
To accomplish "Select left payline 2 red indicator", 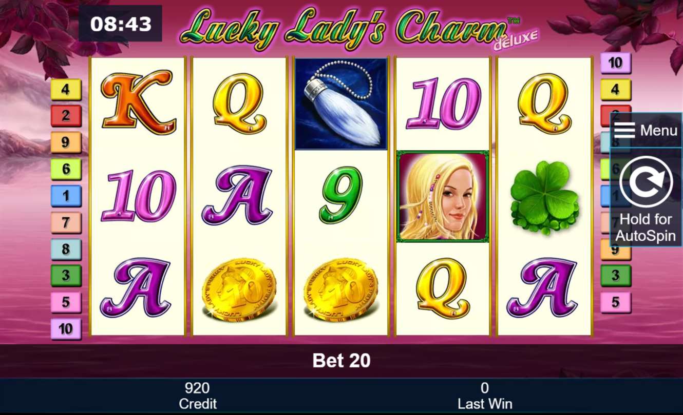I will [66, 116].
